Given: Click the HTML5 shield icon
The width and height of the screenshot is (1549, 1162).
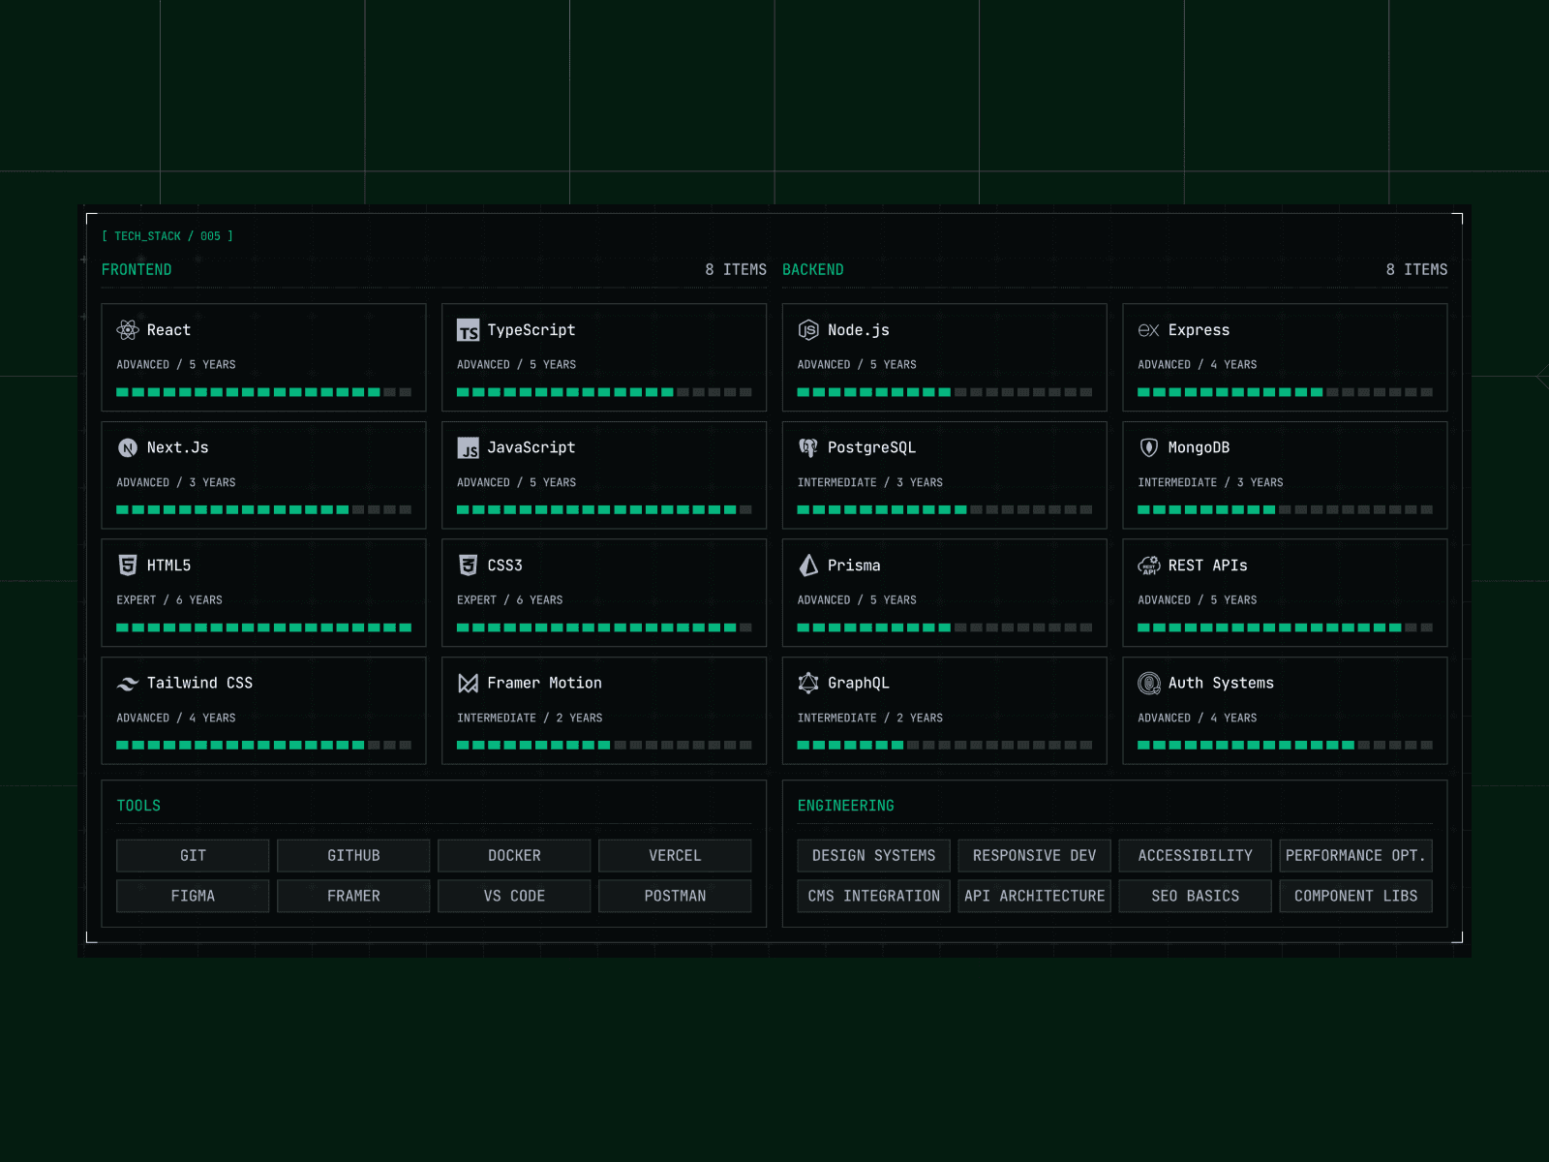Looking at the screenshot, I should pyautogui.click(x=128, y=566).
